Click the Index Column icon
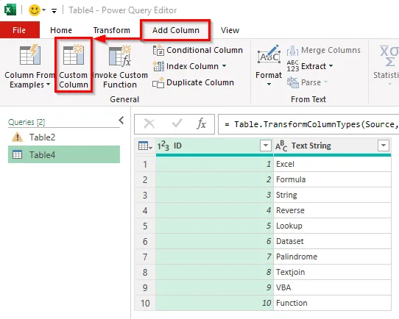The height and width of the screenshot is (319, 399). 158,66
